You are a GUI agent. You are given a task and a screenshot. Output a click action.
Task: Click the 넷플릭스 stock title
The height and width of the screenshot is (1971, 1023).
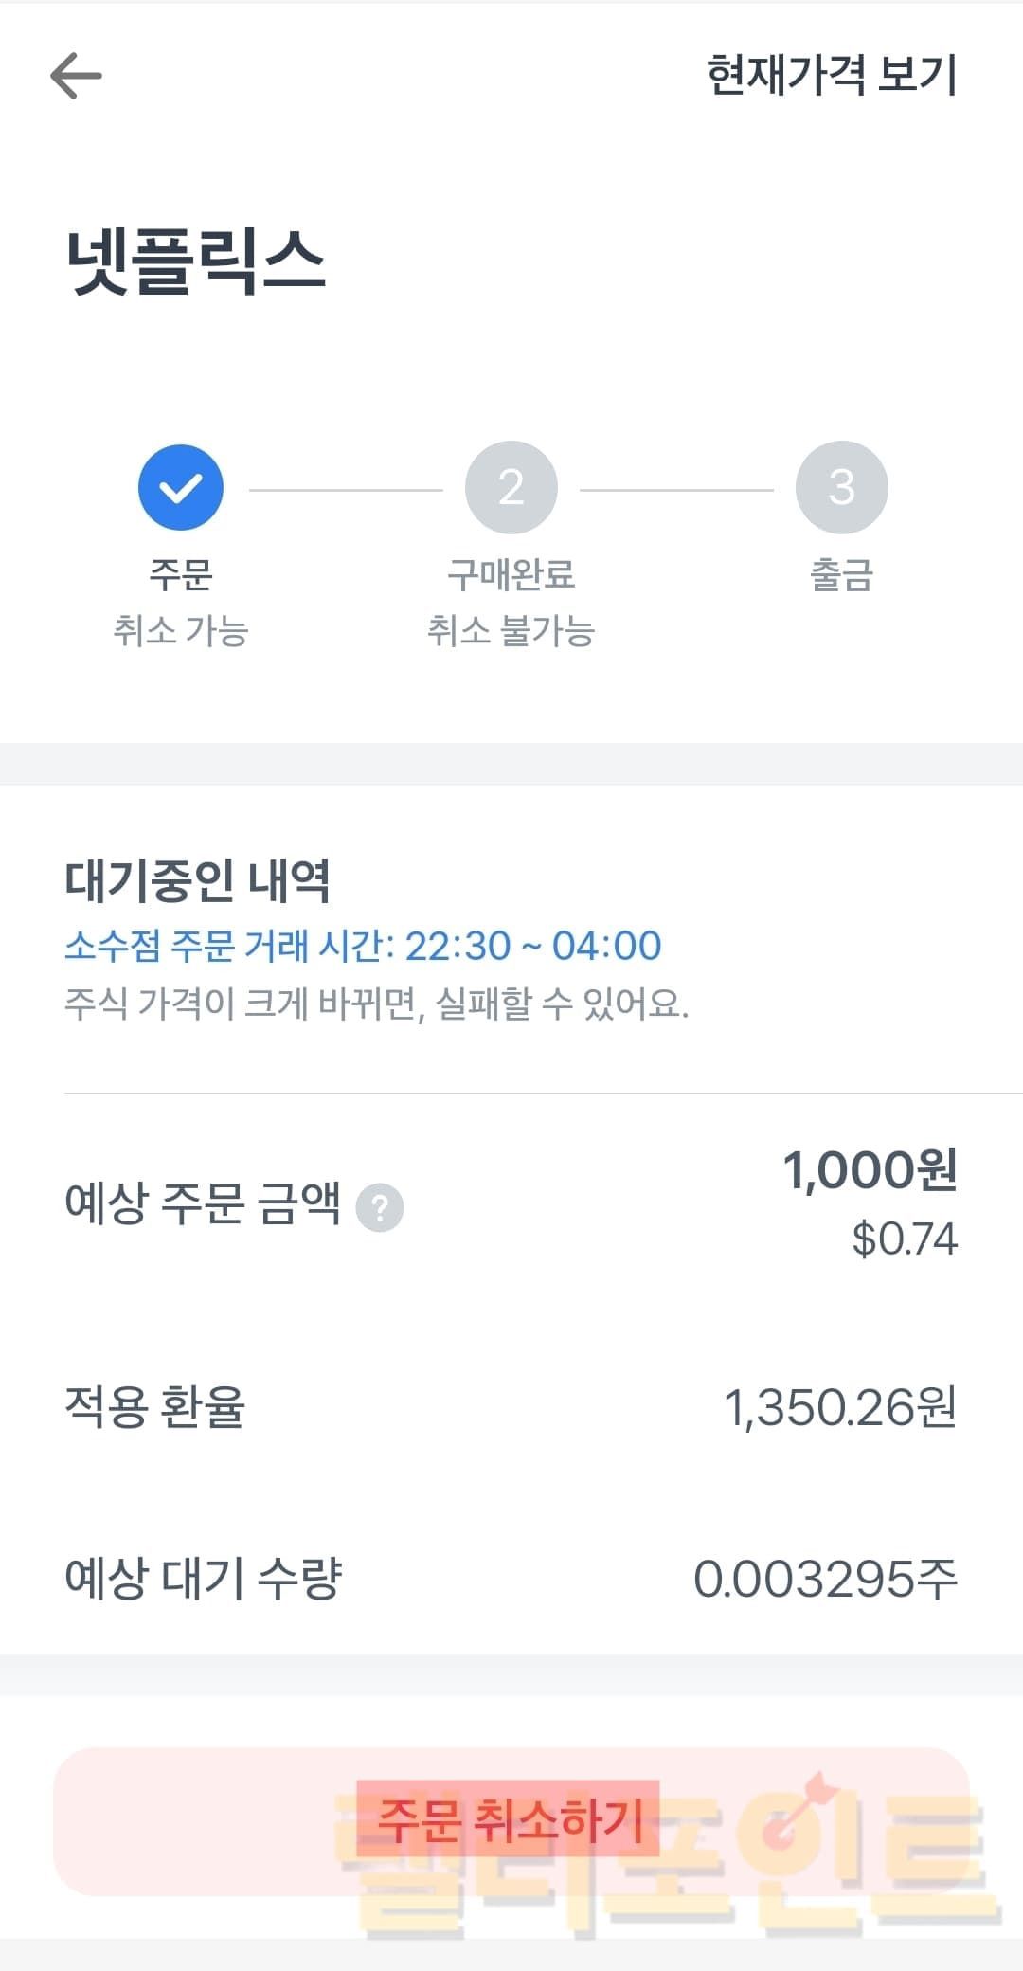point(196,262)
